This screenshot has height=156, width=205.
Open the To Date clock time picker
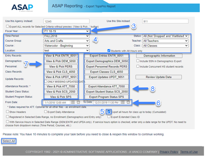pyautogui.click(x=128, y=102)
